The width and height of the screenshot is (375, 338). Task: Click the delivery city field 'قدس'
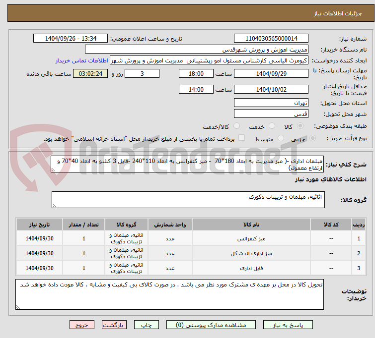pyautogui.click(x=271, y=114)
